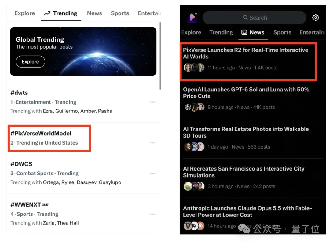Go to Explore tab in left panel
Screen dimensions: 330x242
click(x=25, y=13)
